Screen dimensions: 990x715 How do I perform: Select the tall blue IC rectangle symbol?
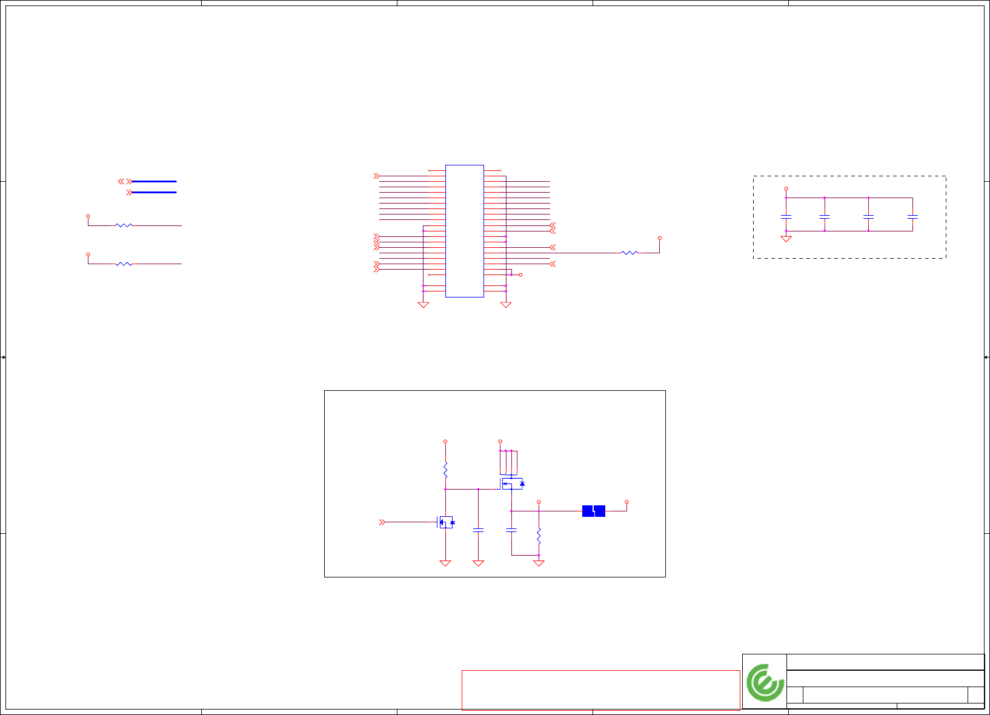[x=465, y=231]
